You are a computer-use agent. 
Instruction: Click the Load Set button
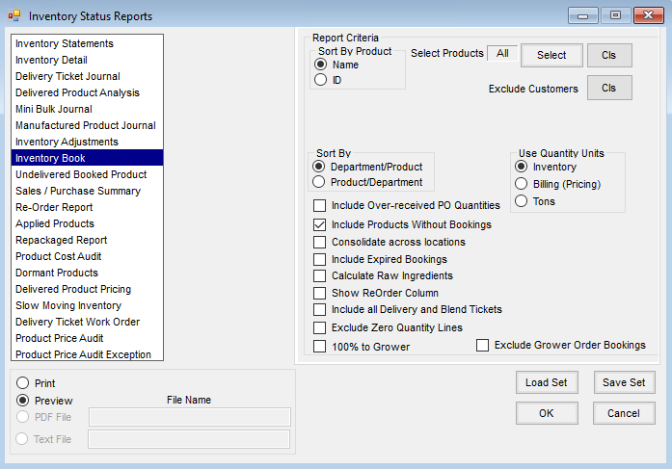click(547, 382)
